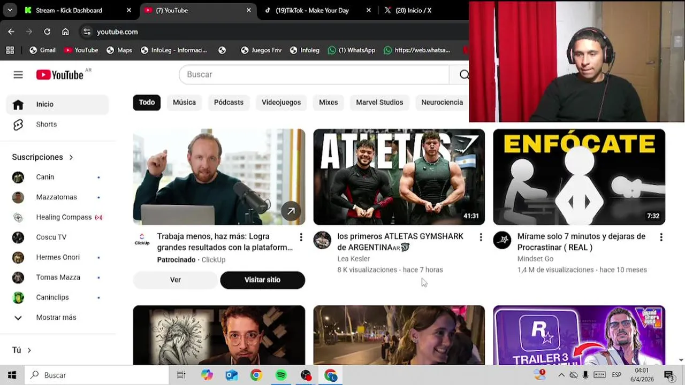
Task: Go to Inicio in the sidebar
Action: (57, 104)
